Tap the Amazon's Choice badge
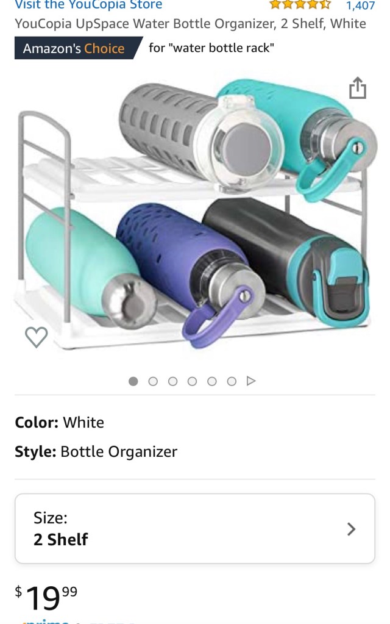 (x=77, y=48)
